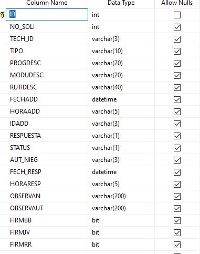Select the ID column name field
The image size is (200, 254).
pos(47,15)
